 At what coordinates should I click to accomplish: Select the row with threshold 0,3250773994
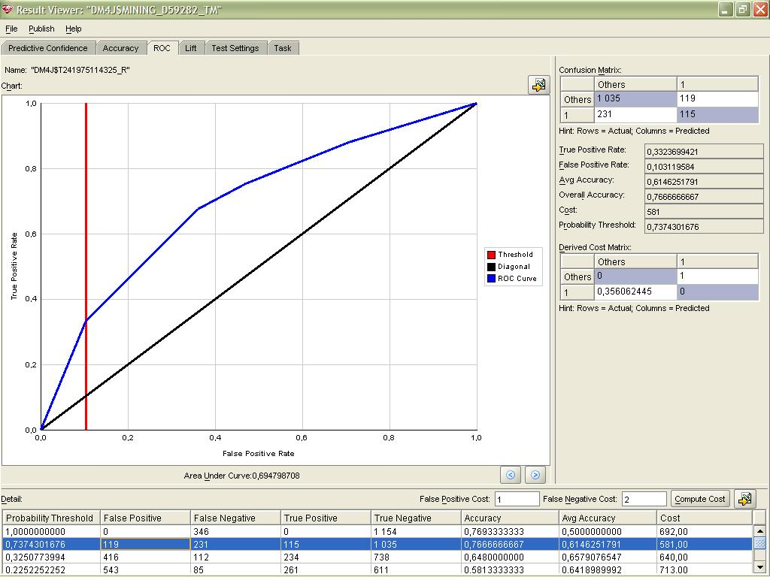[x=377, y=557]
